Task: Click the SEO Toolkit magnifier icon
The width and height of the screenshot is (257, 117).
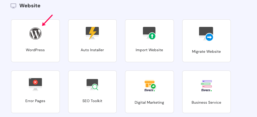Action: (x=92, y=85)
